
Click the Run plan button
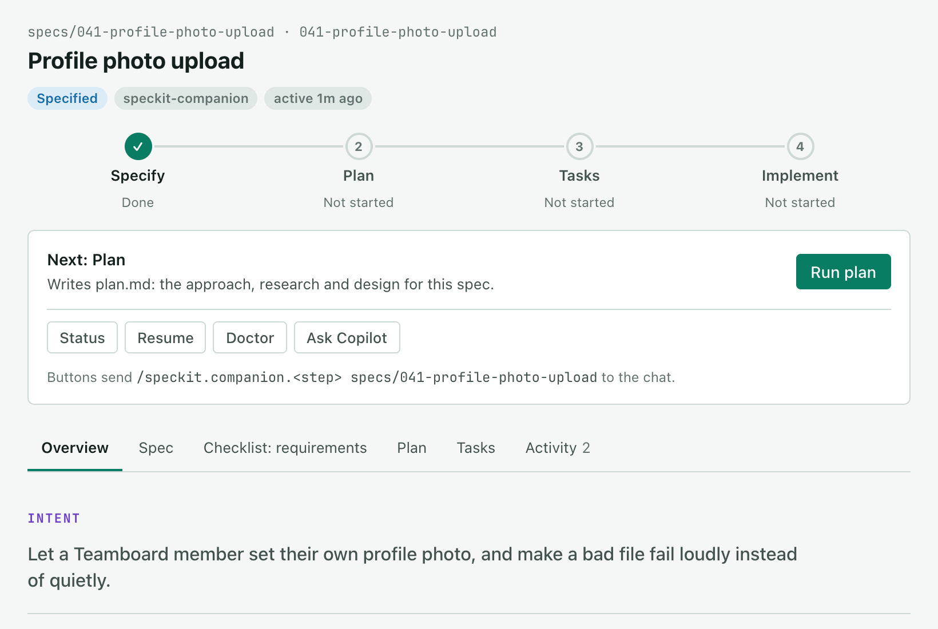tap(843, 272)
